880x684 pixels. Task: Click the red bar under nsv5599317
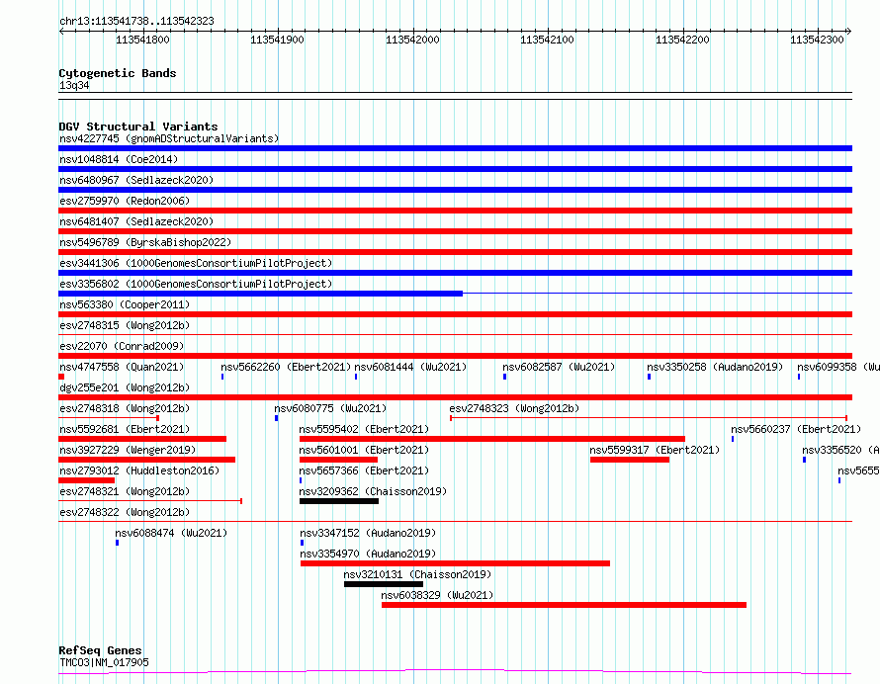[630, 460]
